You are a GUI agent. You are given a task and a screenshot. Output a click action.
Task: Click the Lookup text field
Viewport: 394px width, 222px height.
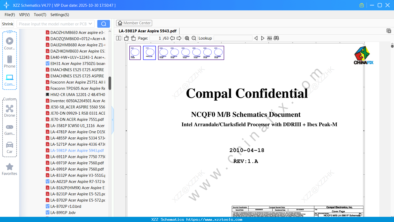click(x=233, y=38)
